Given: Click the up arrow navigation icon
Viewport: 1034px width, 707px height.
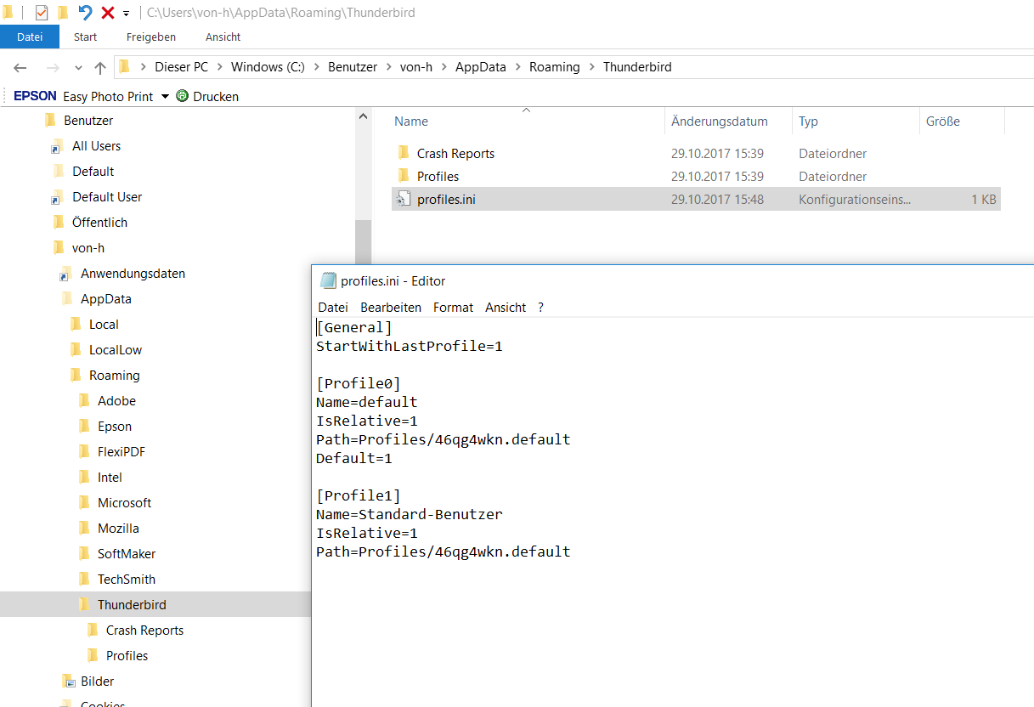Looking at the screenshot, I should 100,67.
